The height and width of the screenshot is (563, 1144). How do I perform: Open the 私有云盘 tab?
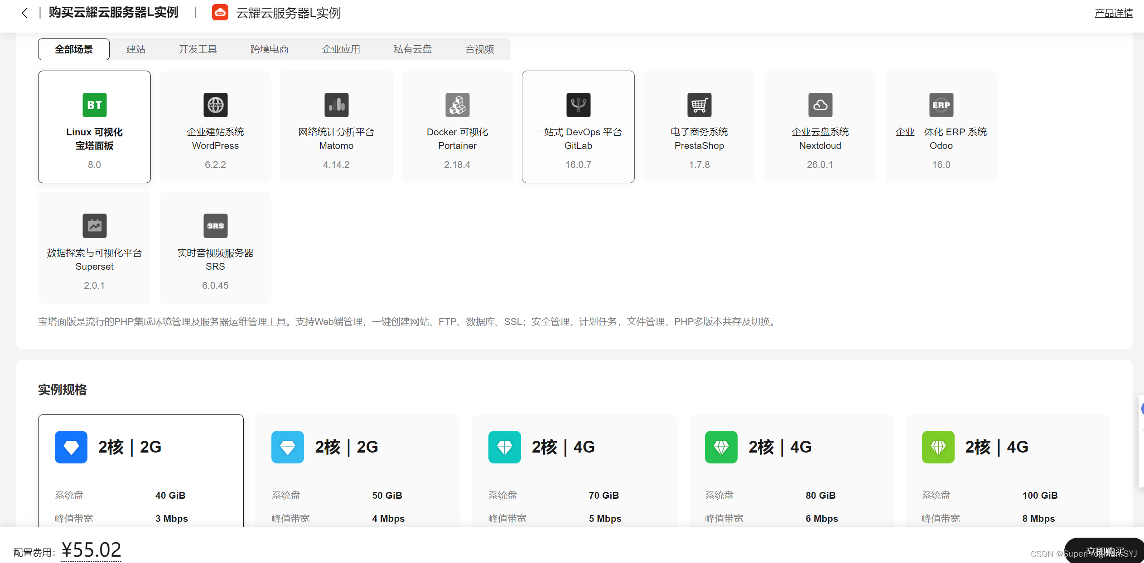pos(412,49)
